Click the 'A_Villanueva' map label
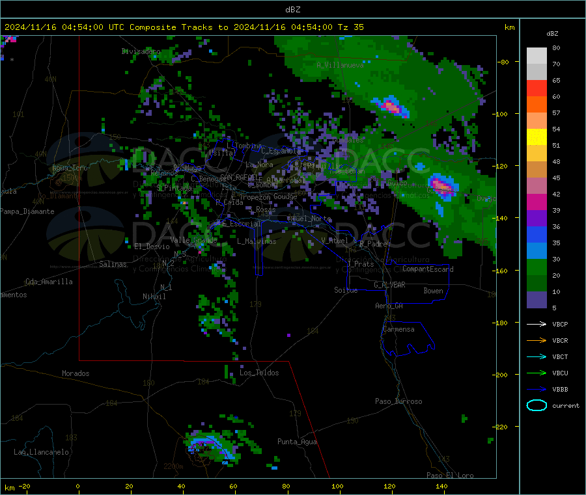This screenshot has width=586, height=495. (340, 65)
